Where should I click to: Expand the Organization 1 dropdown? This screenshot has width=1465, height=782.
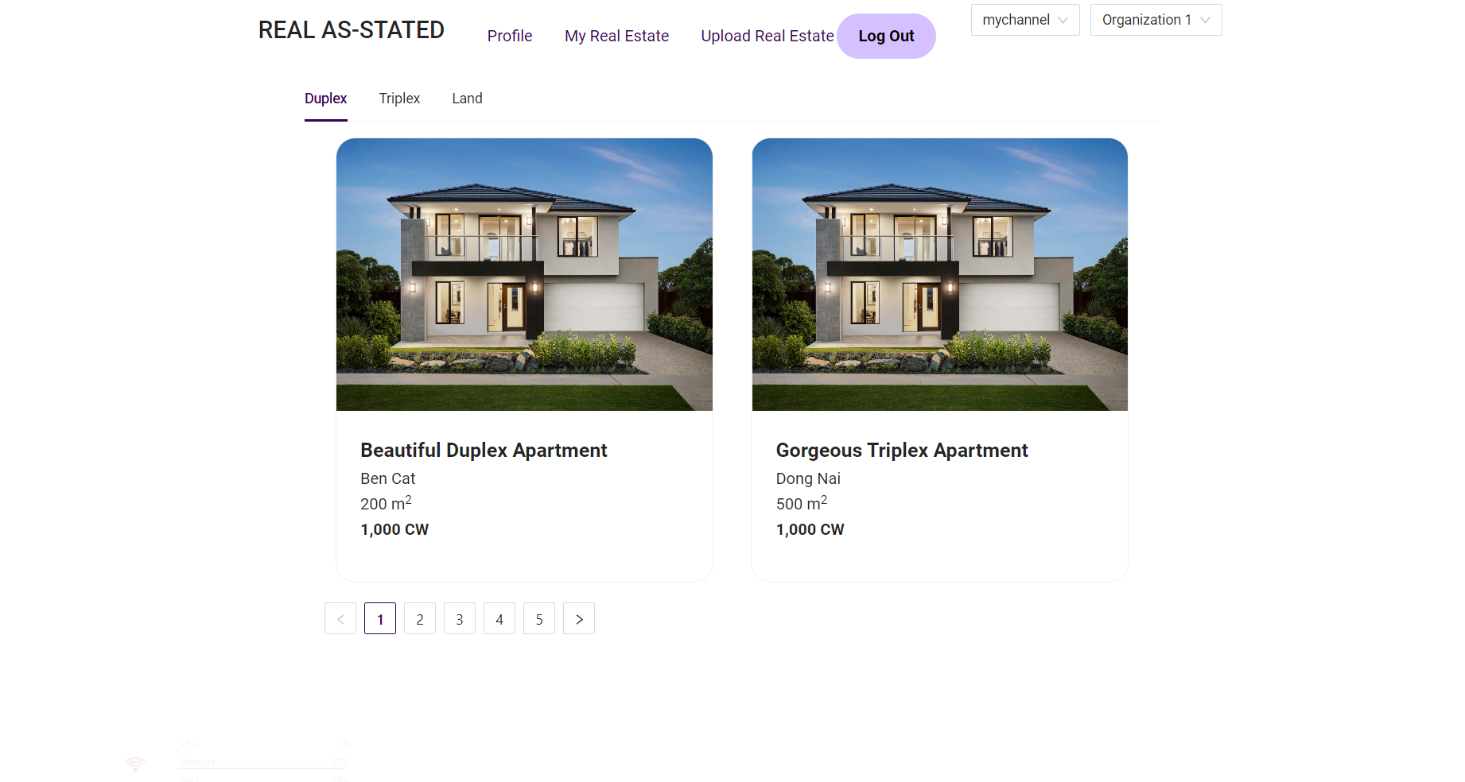1155,20
